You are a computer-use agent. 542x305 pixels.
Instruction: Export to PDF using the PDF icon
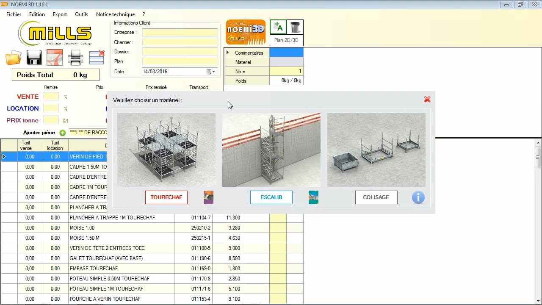(55, 58)
